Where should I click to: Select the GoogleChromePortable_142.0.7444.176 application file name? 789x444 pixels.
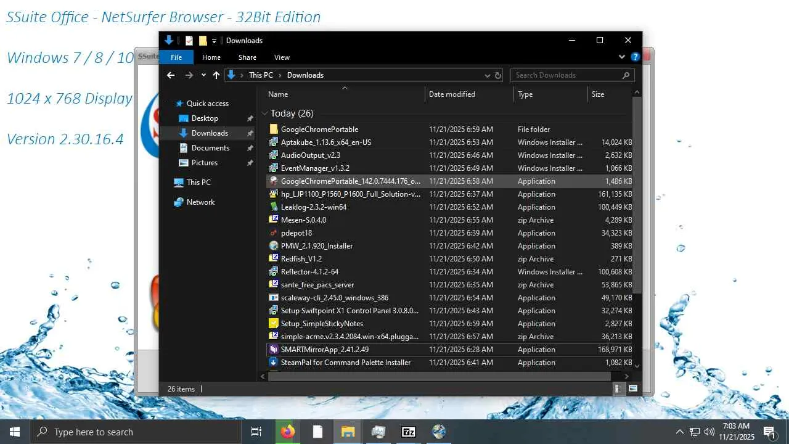[351, 181]
